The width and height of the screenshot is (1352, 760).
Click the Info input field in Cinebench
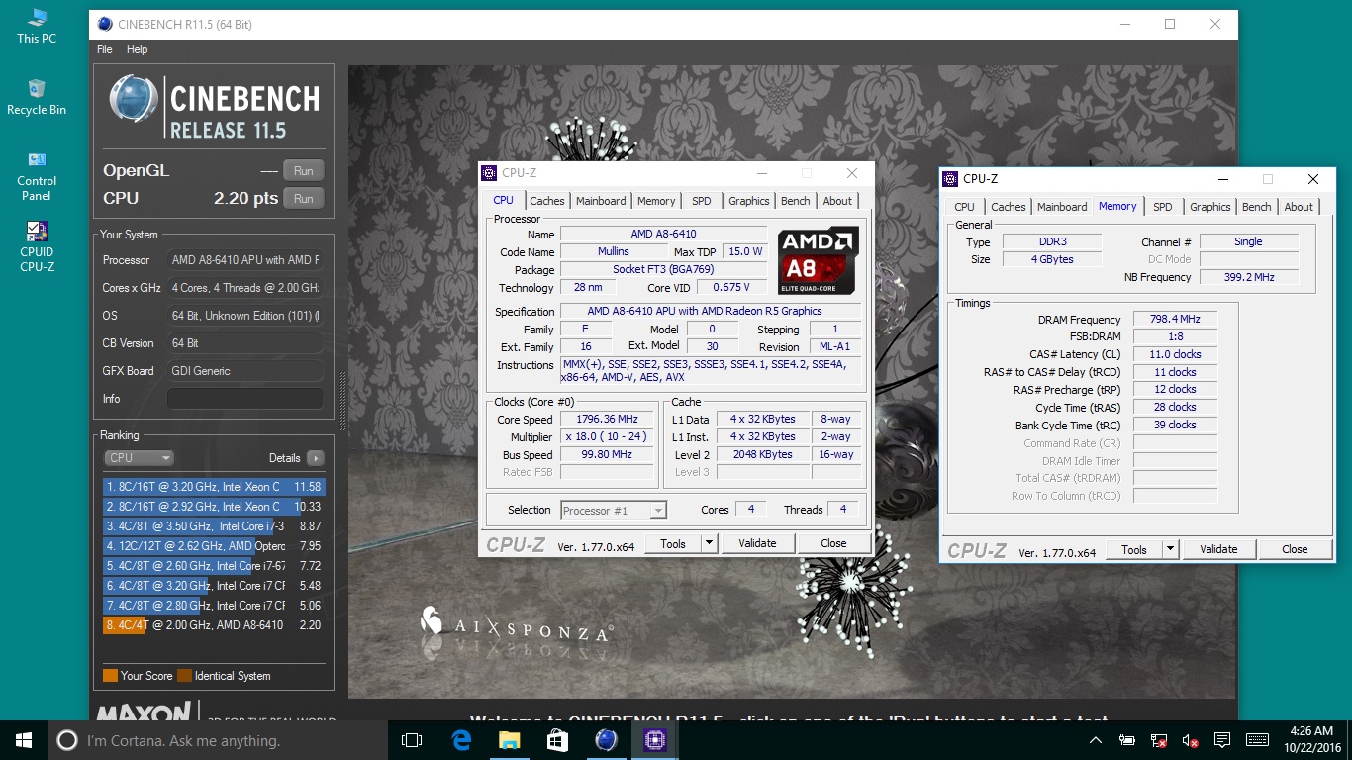pyautogui.click(x=244, y=399)
